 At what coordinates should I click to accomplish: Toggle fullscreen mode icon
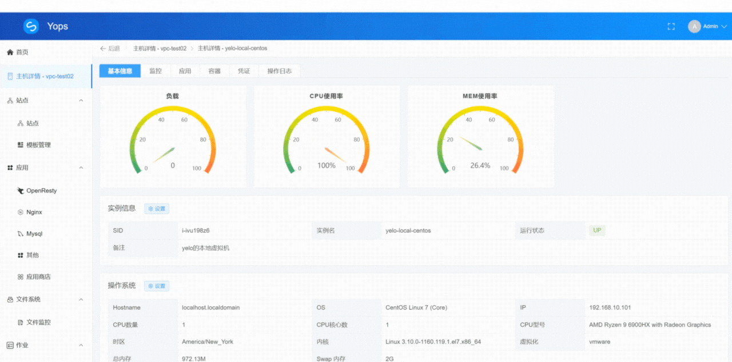point(671,26)
